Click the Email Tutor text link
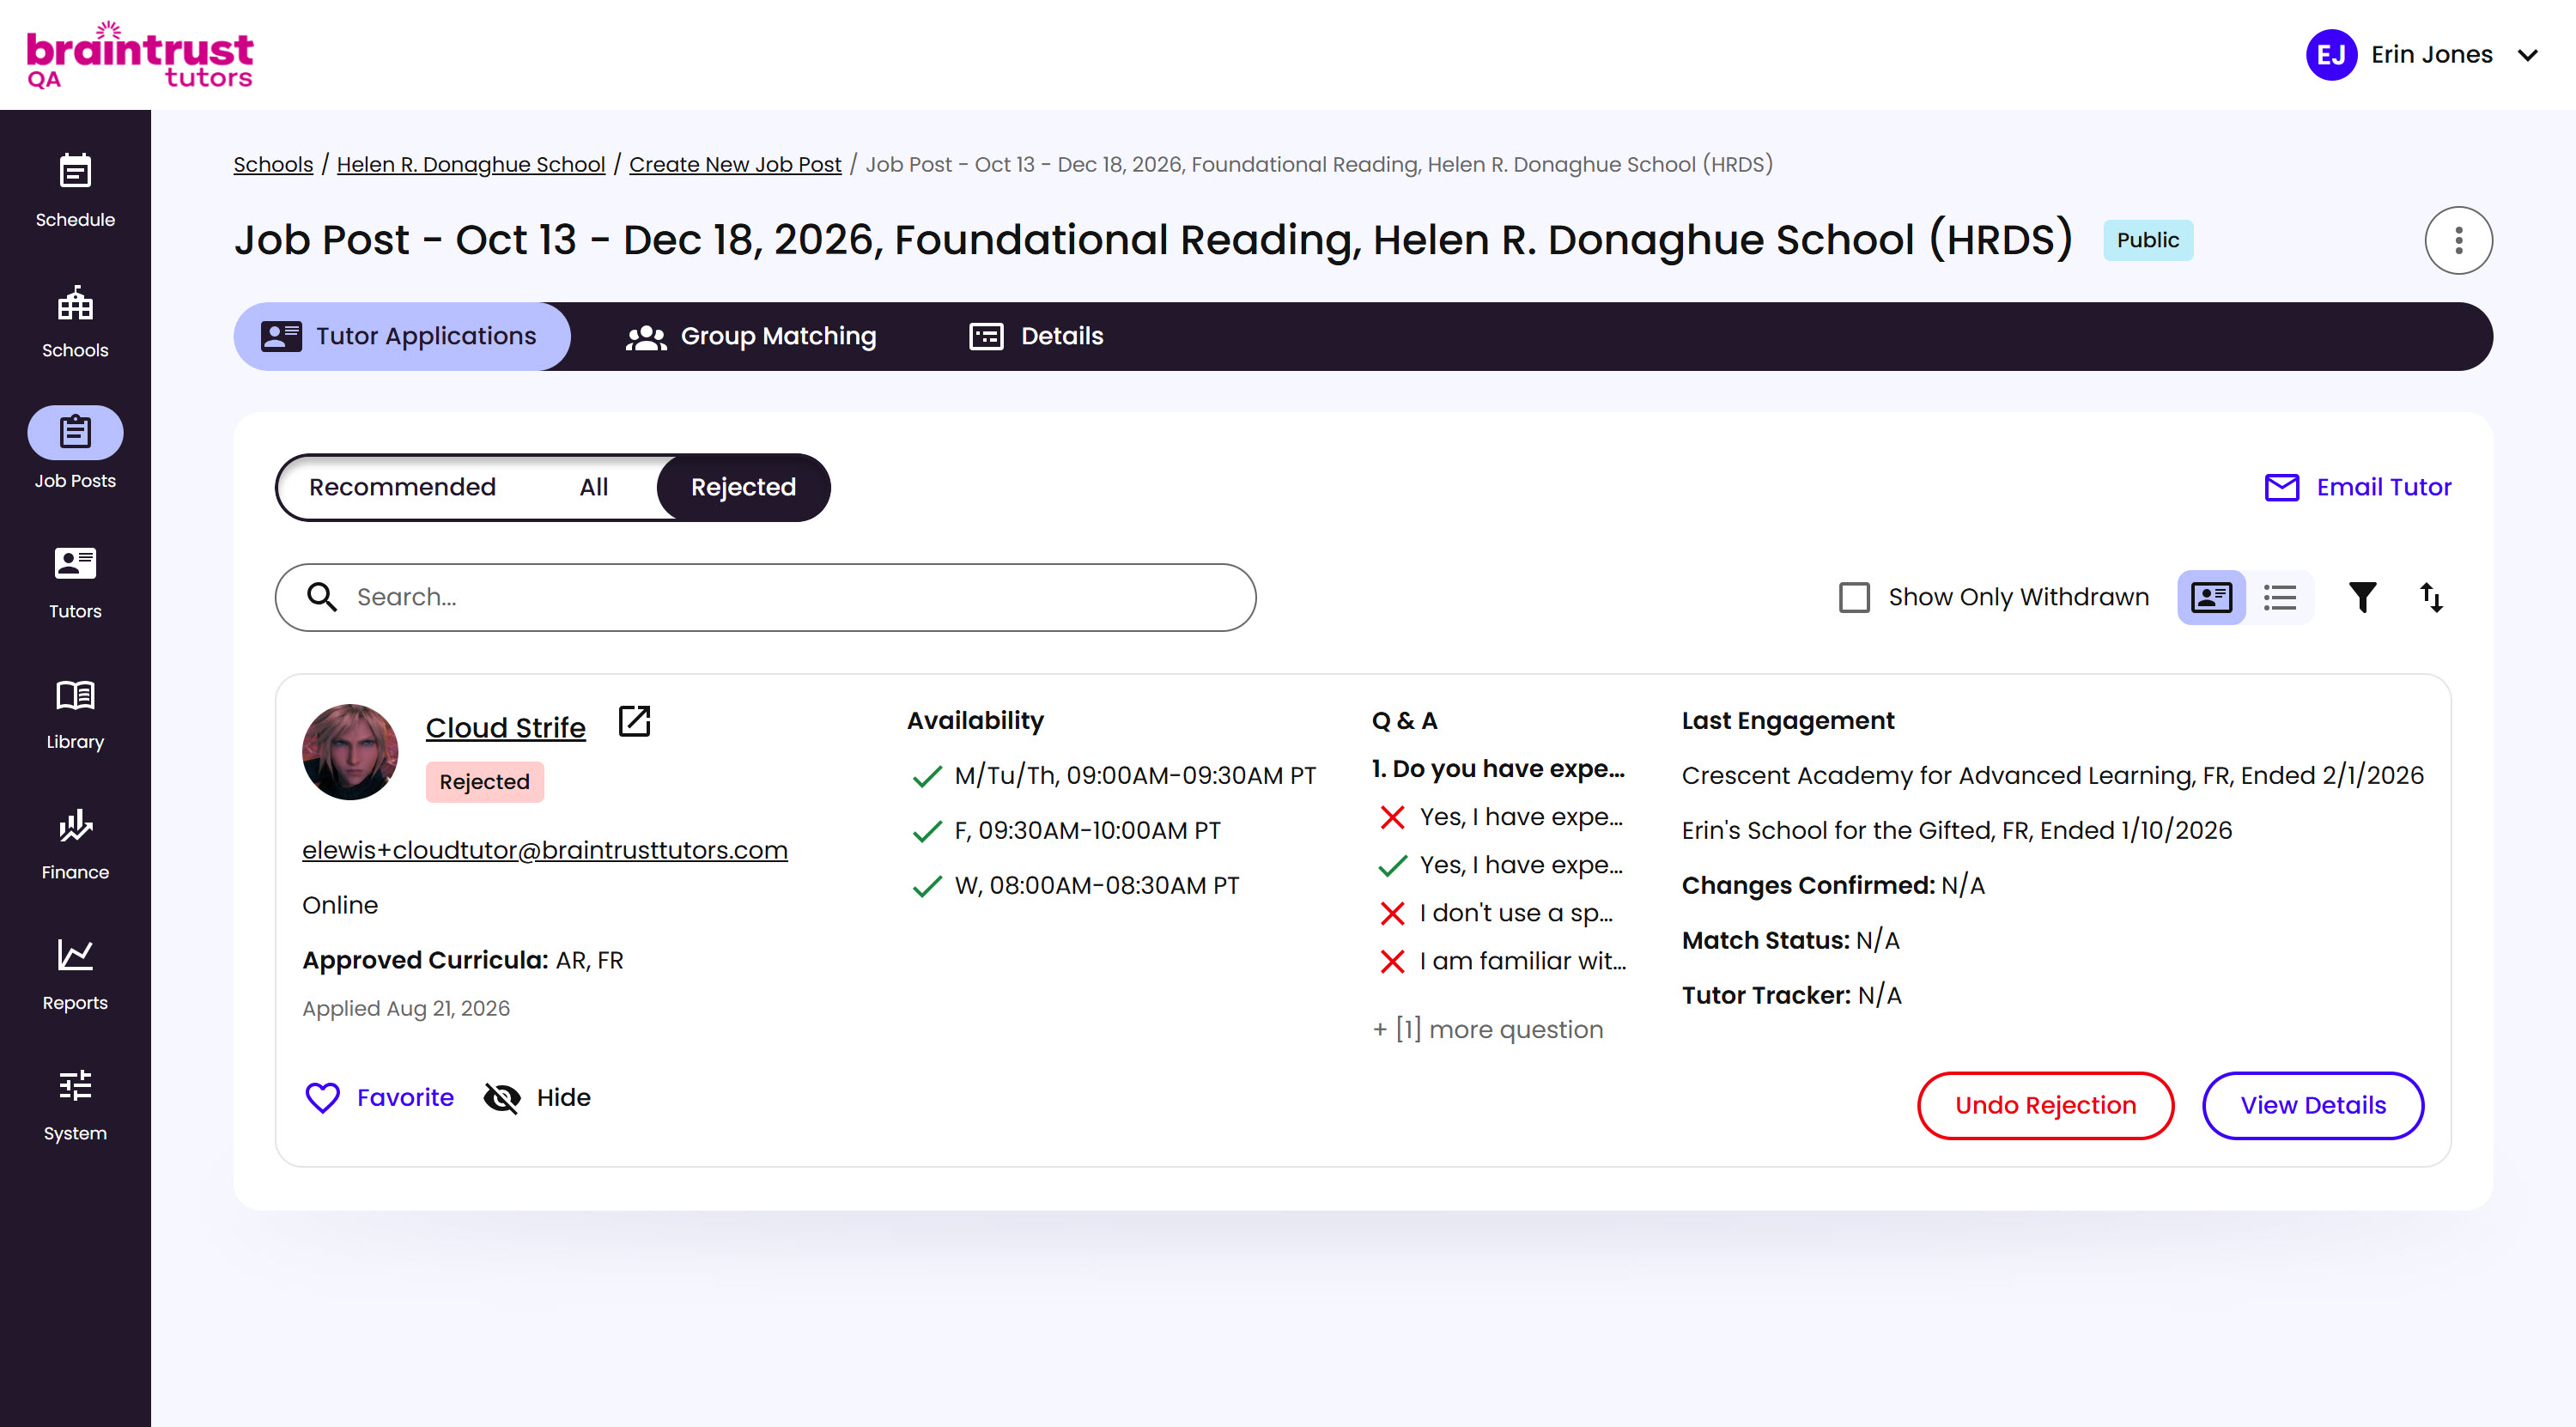Screen dimensions: 2576x1427 click(2384, 487)
